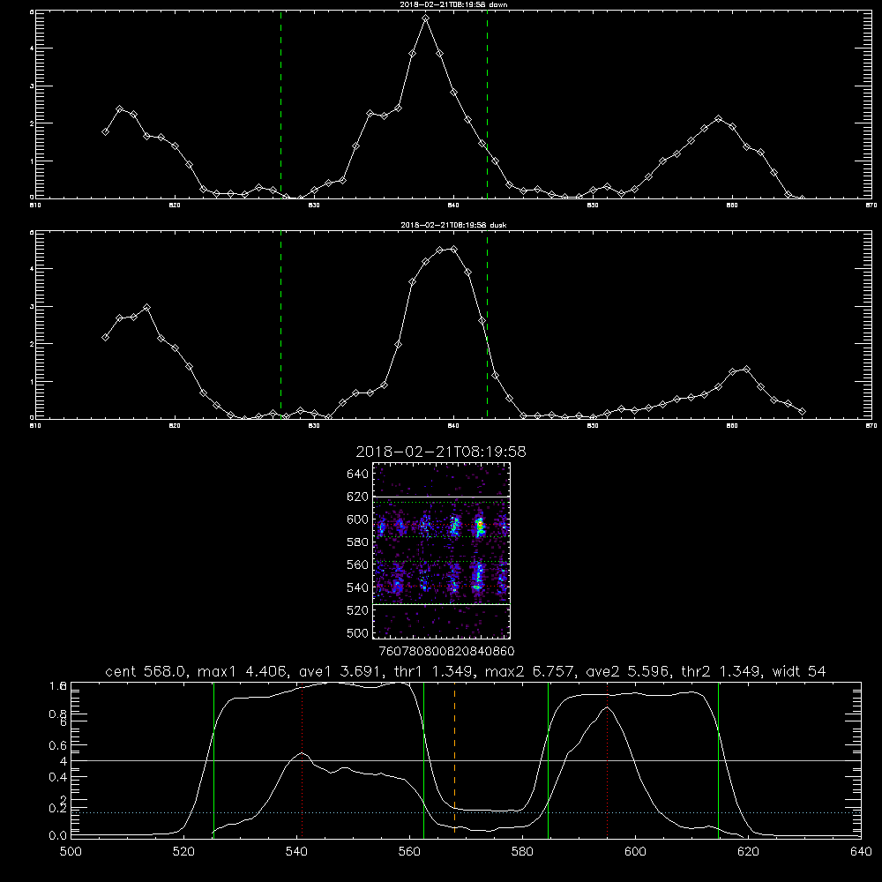Click the '640' label on spectral image y-axis

[357, 475]
